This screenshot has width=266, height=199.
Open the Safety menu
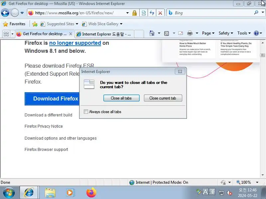(226, 33)
